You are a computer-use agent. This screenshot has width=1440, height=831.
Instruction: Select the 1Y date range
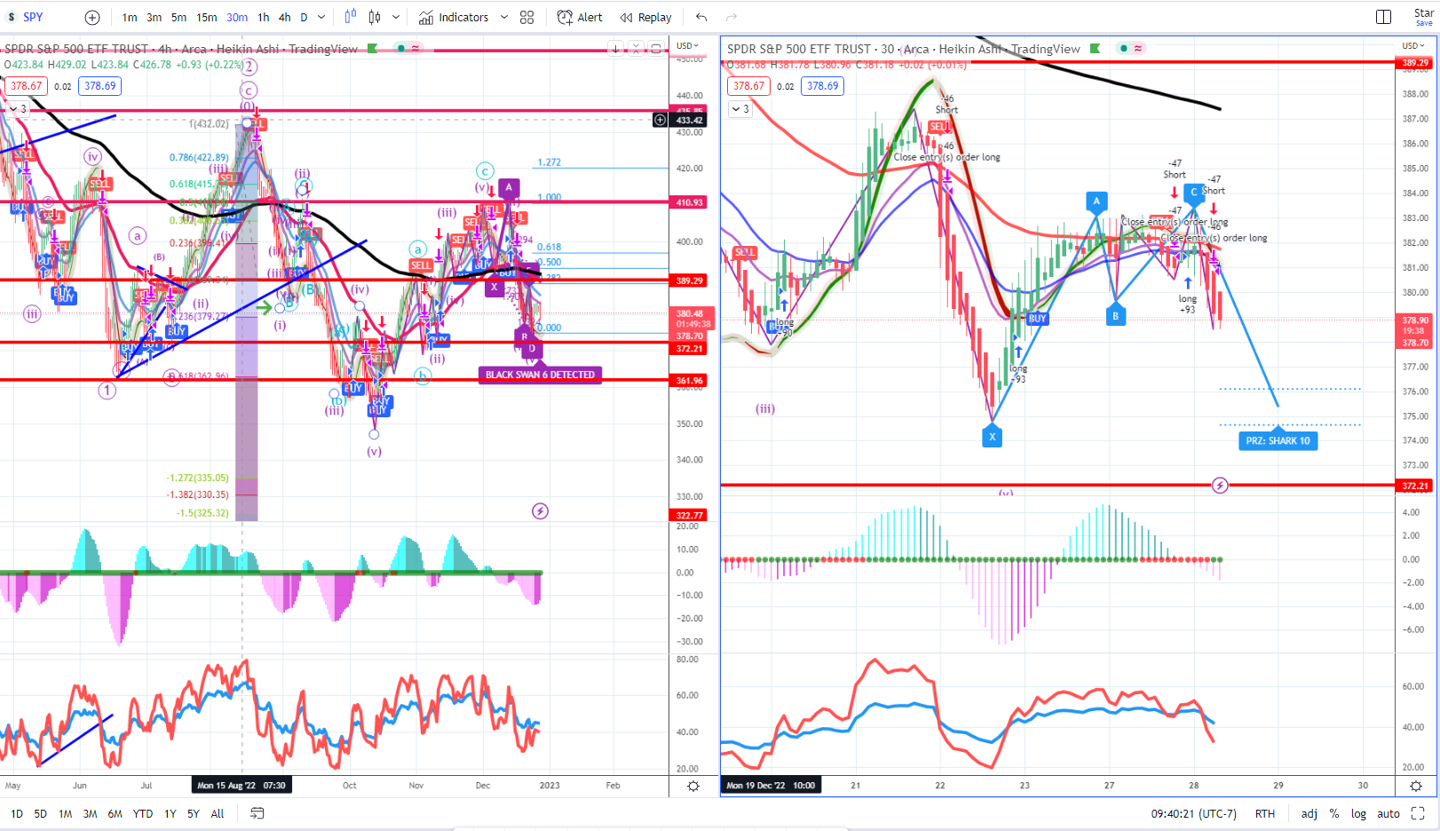pos(170,813)
